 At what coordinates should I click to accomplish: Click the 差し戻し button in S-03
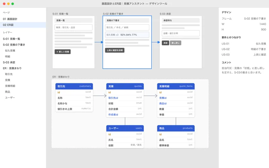click(176, 43)
